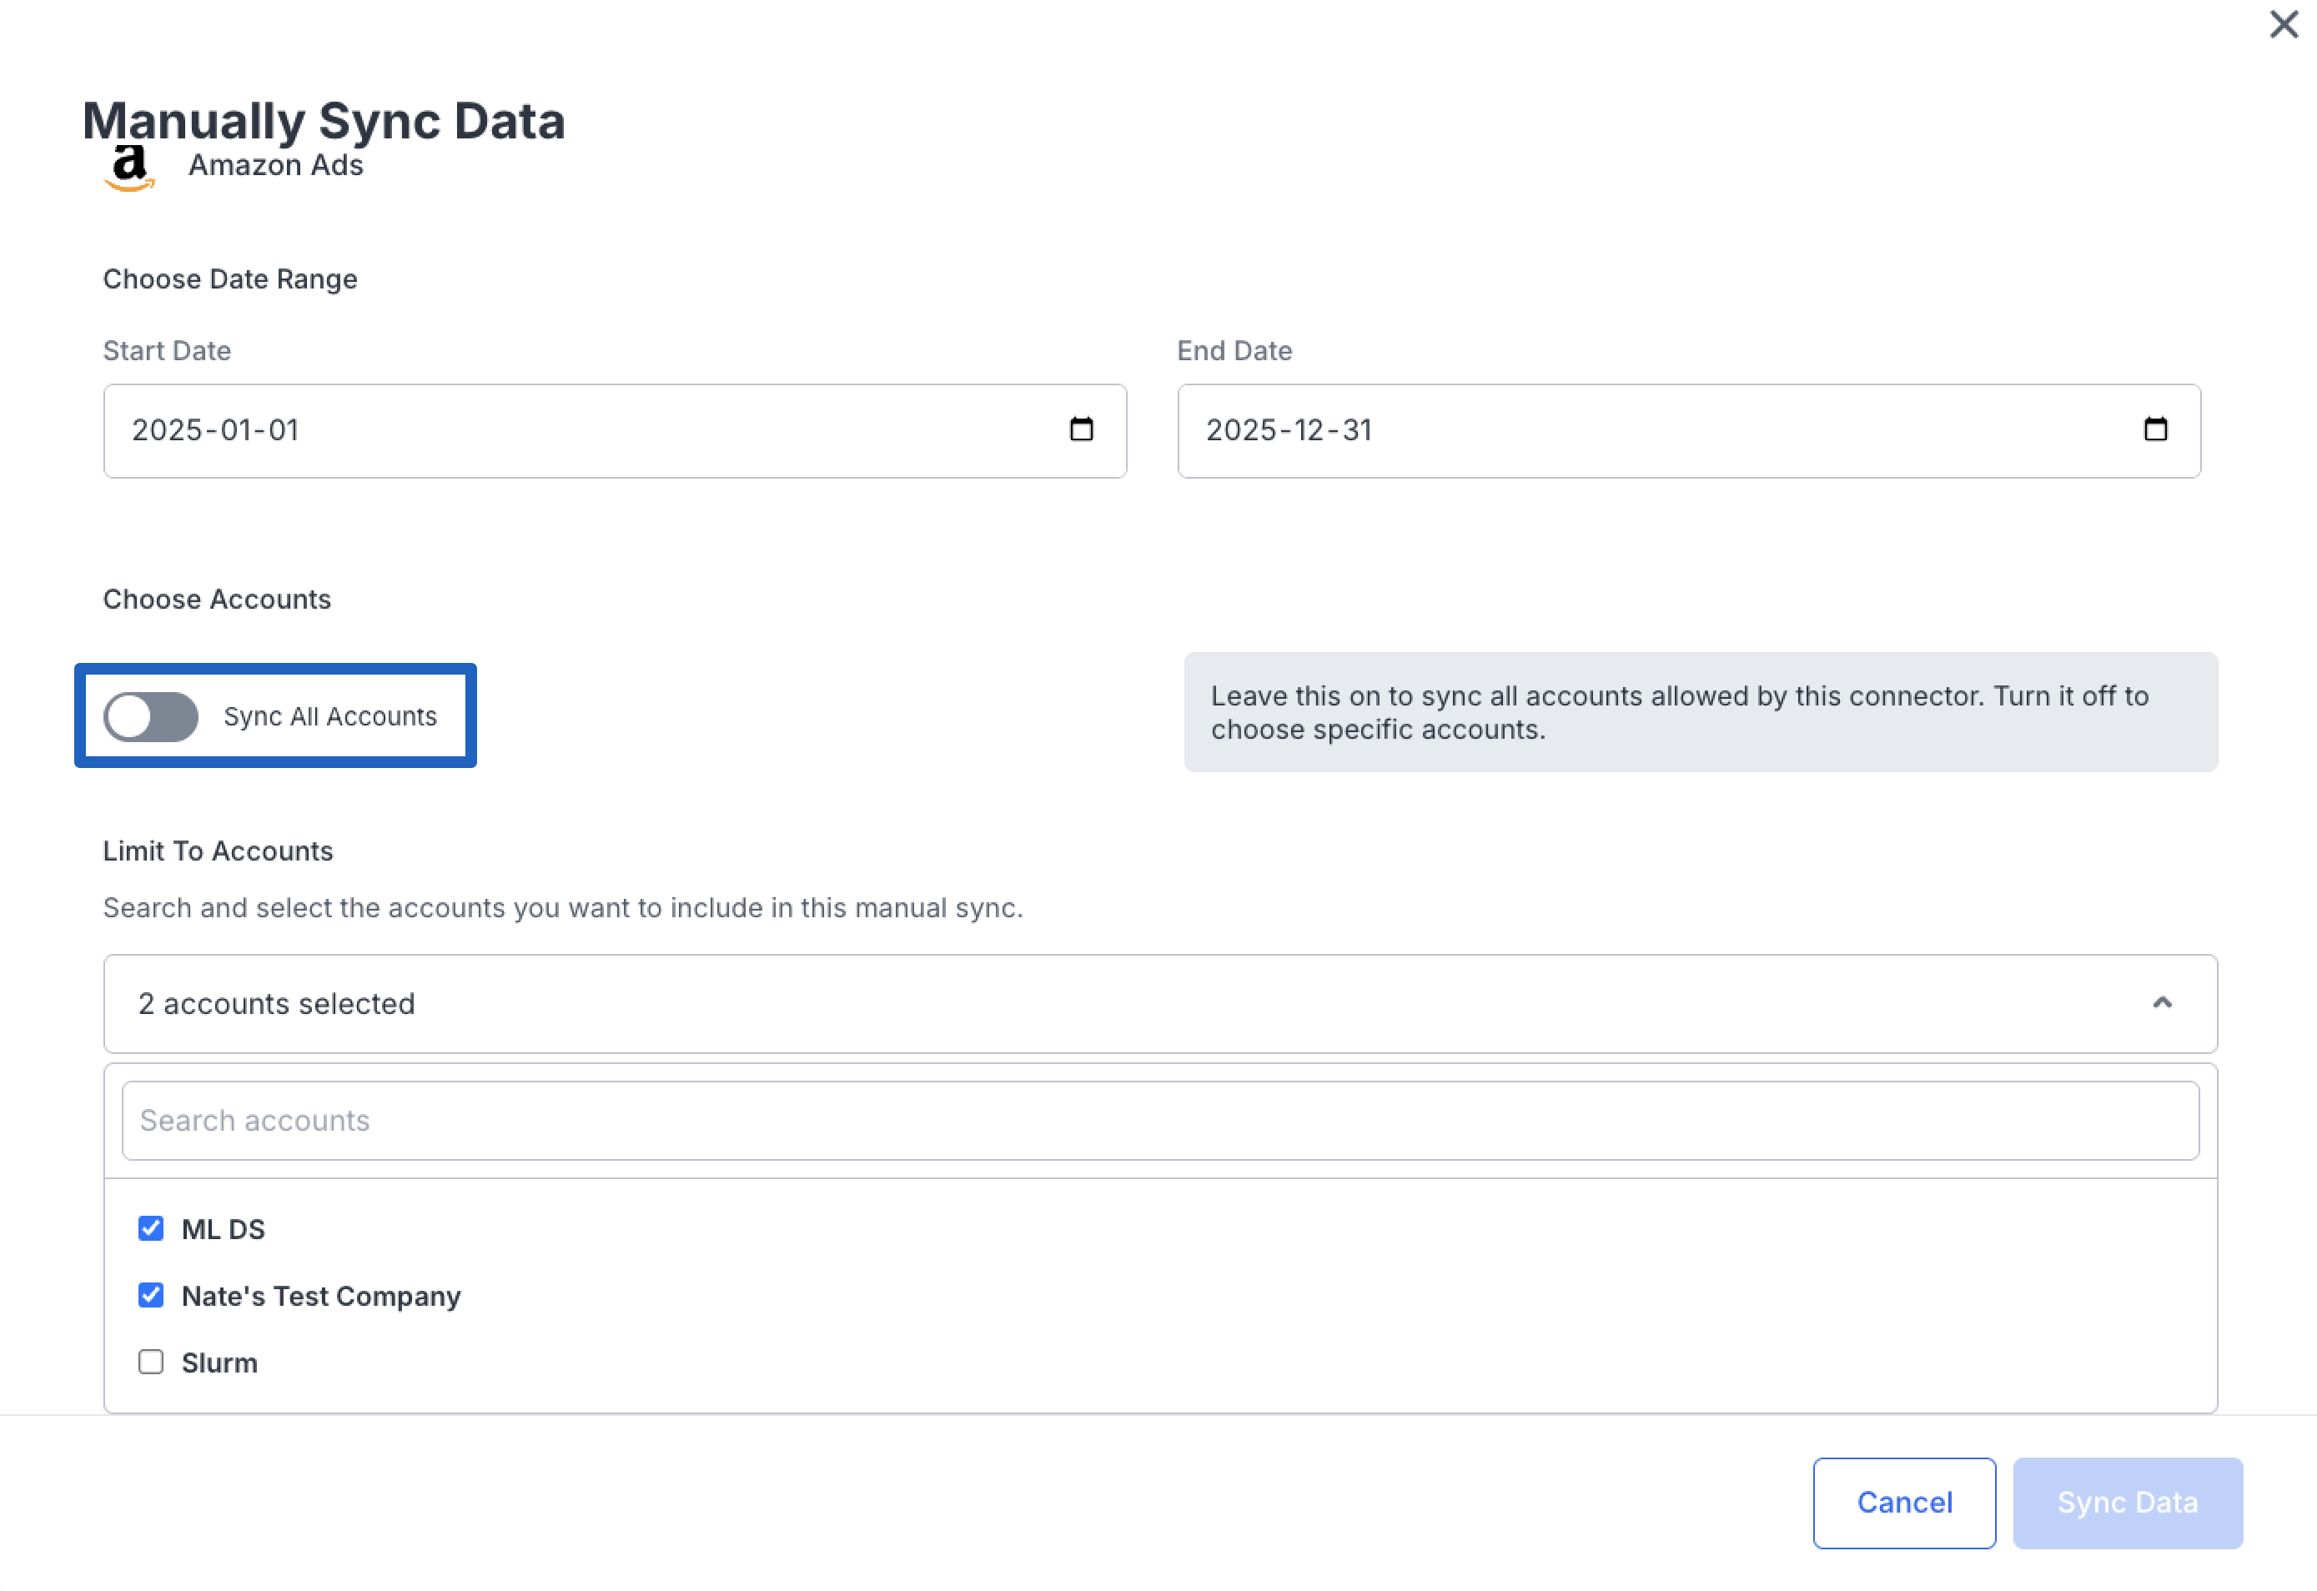Click the ML DS account label
The height and width of the screenshot is (1591, 2317).
[224, 1229]
